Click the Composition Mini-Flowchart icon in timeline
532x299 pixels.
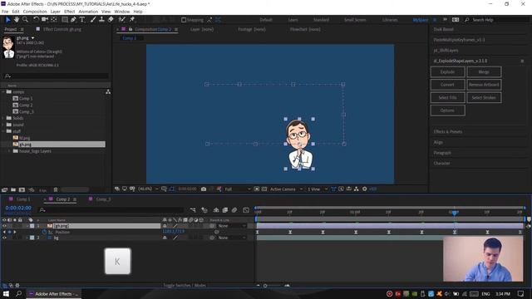click(x=193, y=210)
